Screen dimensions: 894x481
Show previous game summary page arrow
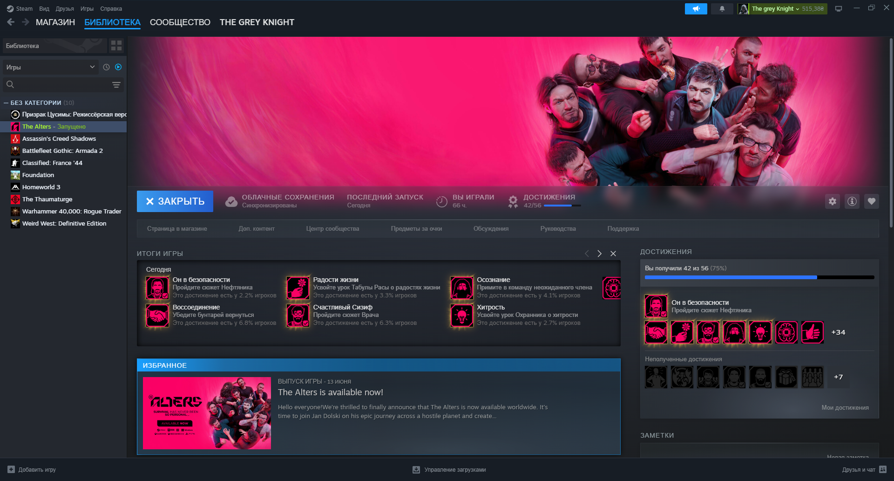(587, 254)
